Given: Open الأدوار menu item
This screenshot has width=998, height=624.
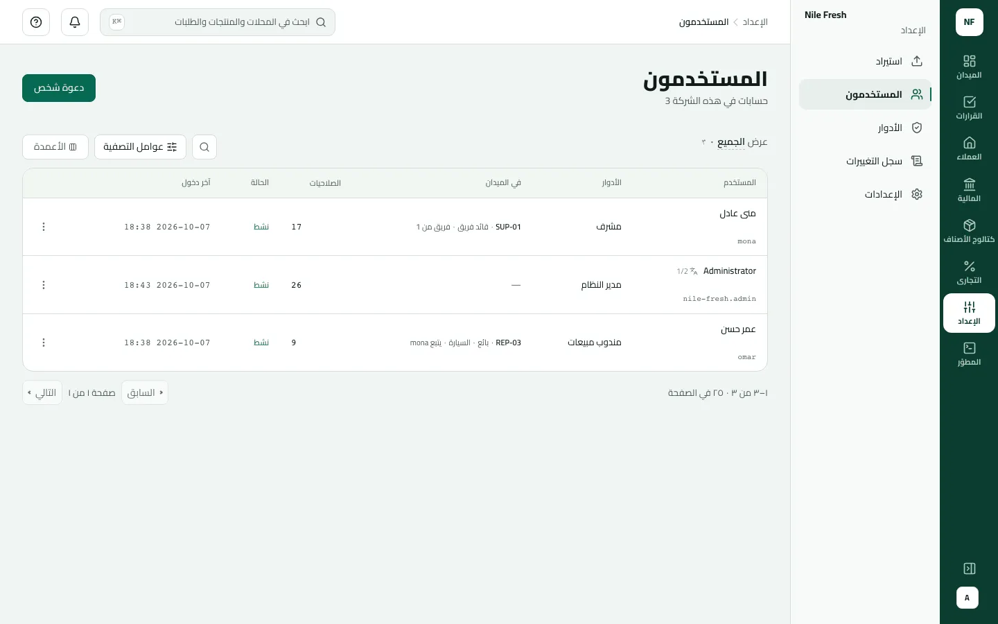Looking at the screenshot, I should [x=865, y=128].
